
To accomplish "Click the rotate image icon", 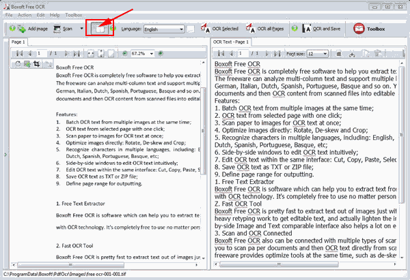I will [x=18, y=63].
